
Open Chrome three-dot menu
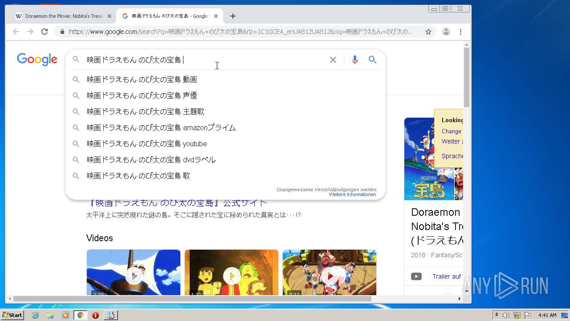tap(460, 32)
